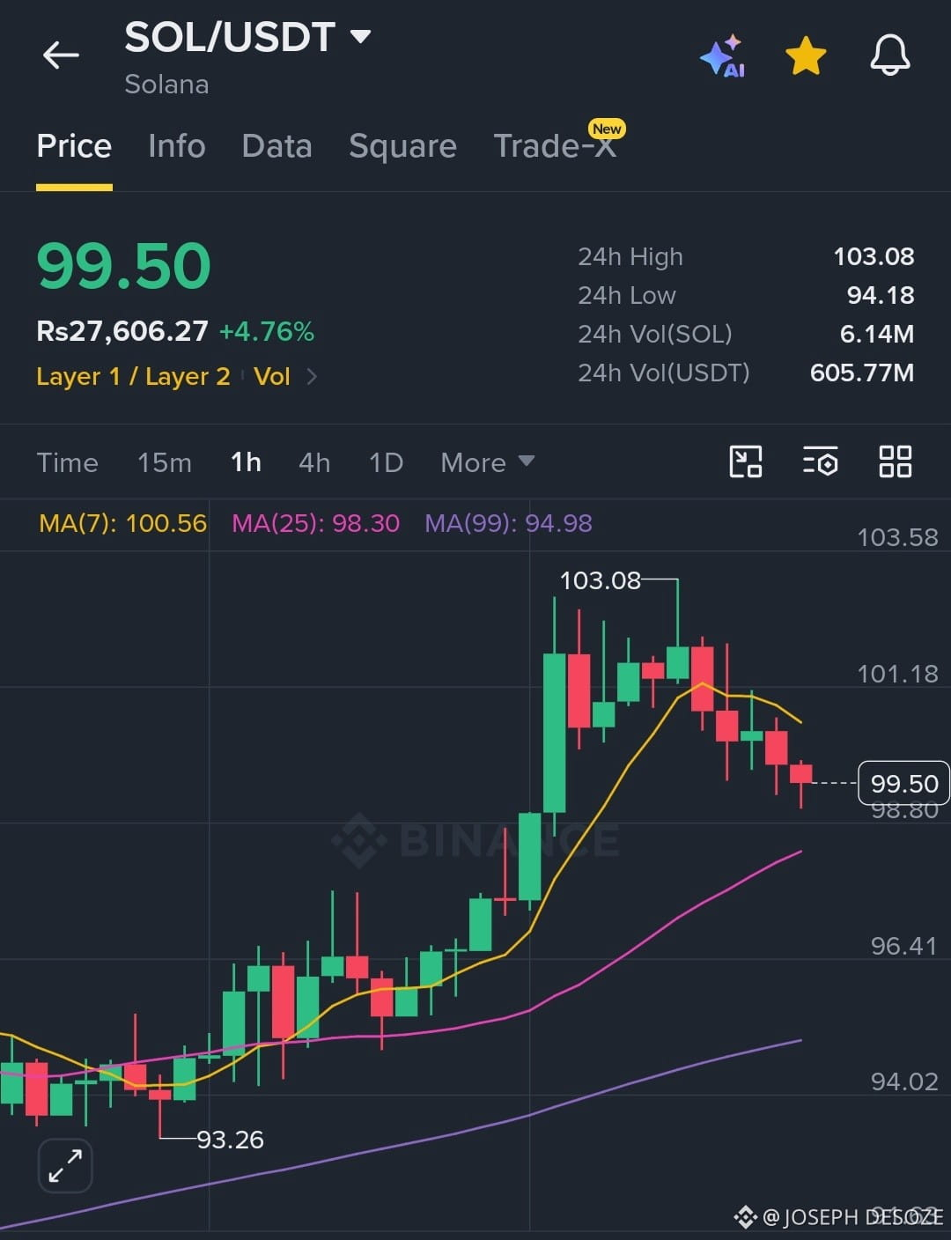Click the MA(25): 98.30 indicator label
The image size is (951, 1240).
315,523
